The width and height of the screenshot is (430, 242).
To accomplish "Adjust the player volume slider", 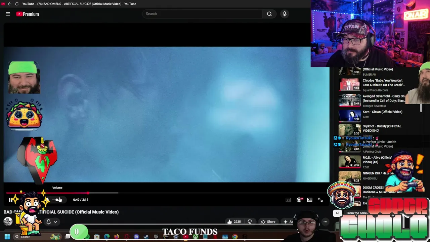I will tap(57, 200).
